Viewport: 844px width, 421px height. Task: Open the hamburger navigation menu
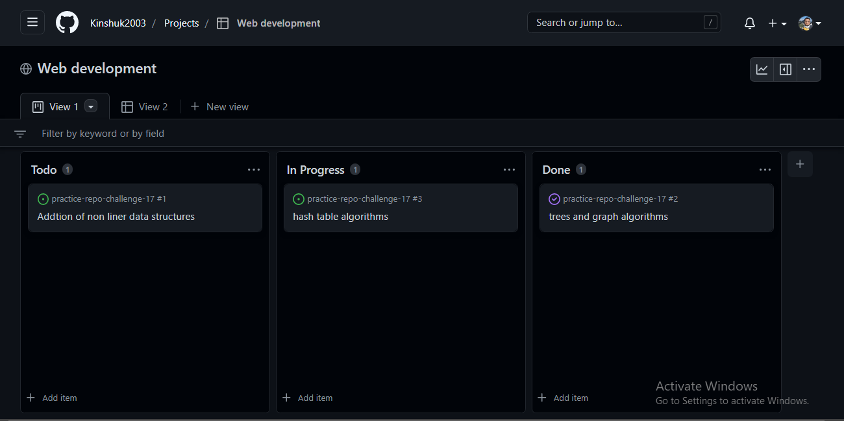coord(32,23)
